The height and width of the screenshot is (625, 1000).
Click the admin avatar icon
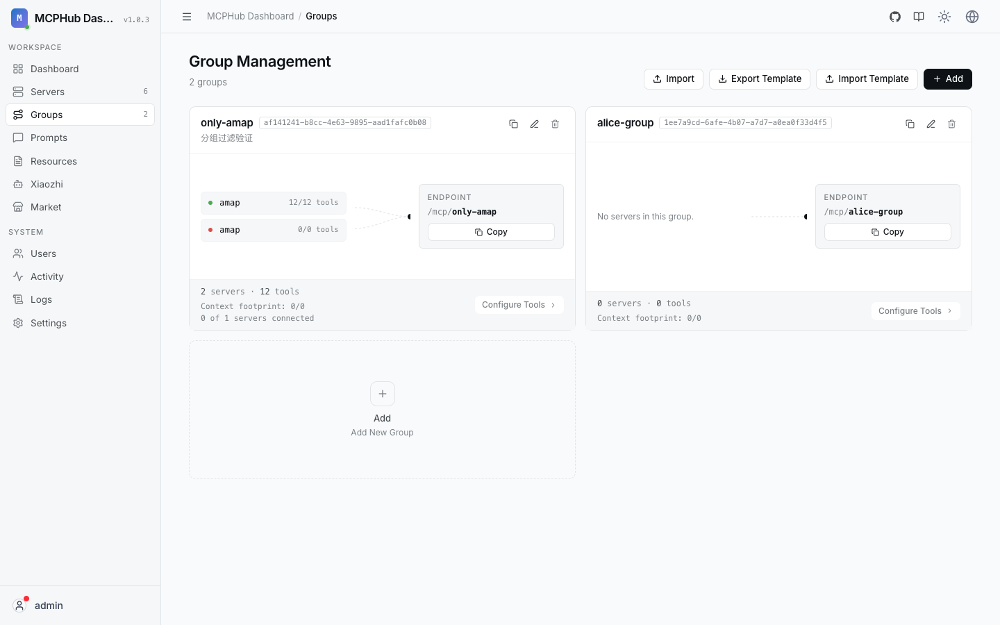(x=19, y=606)
